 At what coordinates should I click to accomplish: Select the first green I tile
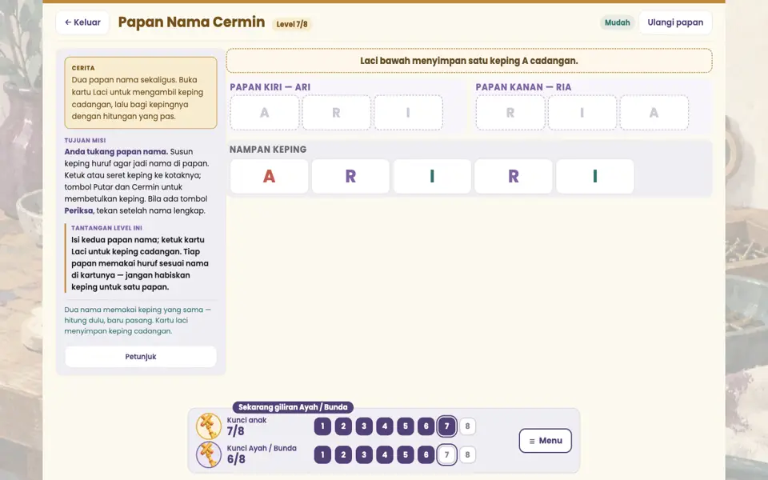pos(432,176)
